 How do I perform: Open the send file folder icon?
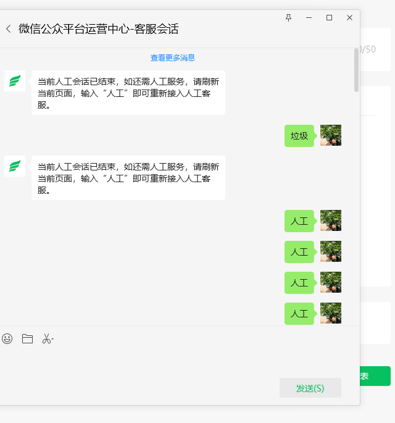27,339
